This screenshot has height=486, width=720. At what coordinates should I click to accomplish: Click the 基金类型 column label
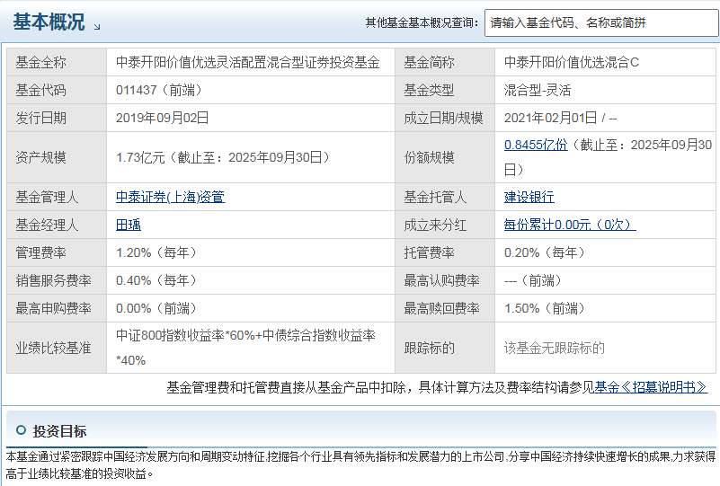(430, 90)
